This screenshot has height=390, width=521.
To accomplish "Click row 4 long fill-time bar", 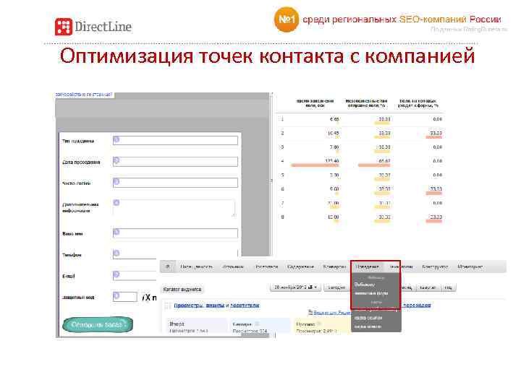I will pos(315,165).
